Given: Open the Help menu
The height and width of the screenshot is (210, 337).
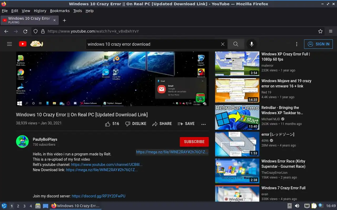Looking at the screenshot, I should 90,11.
